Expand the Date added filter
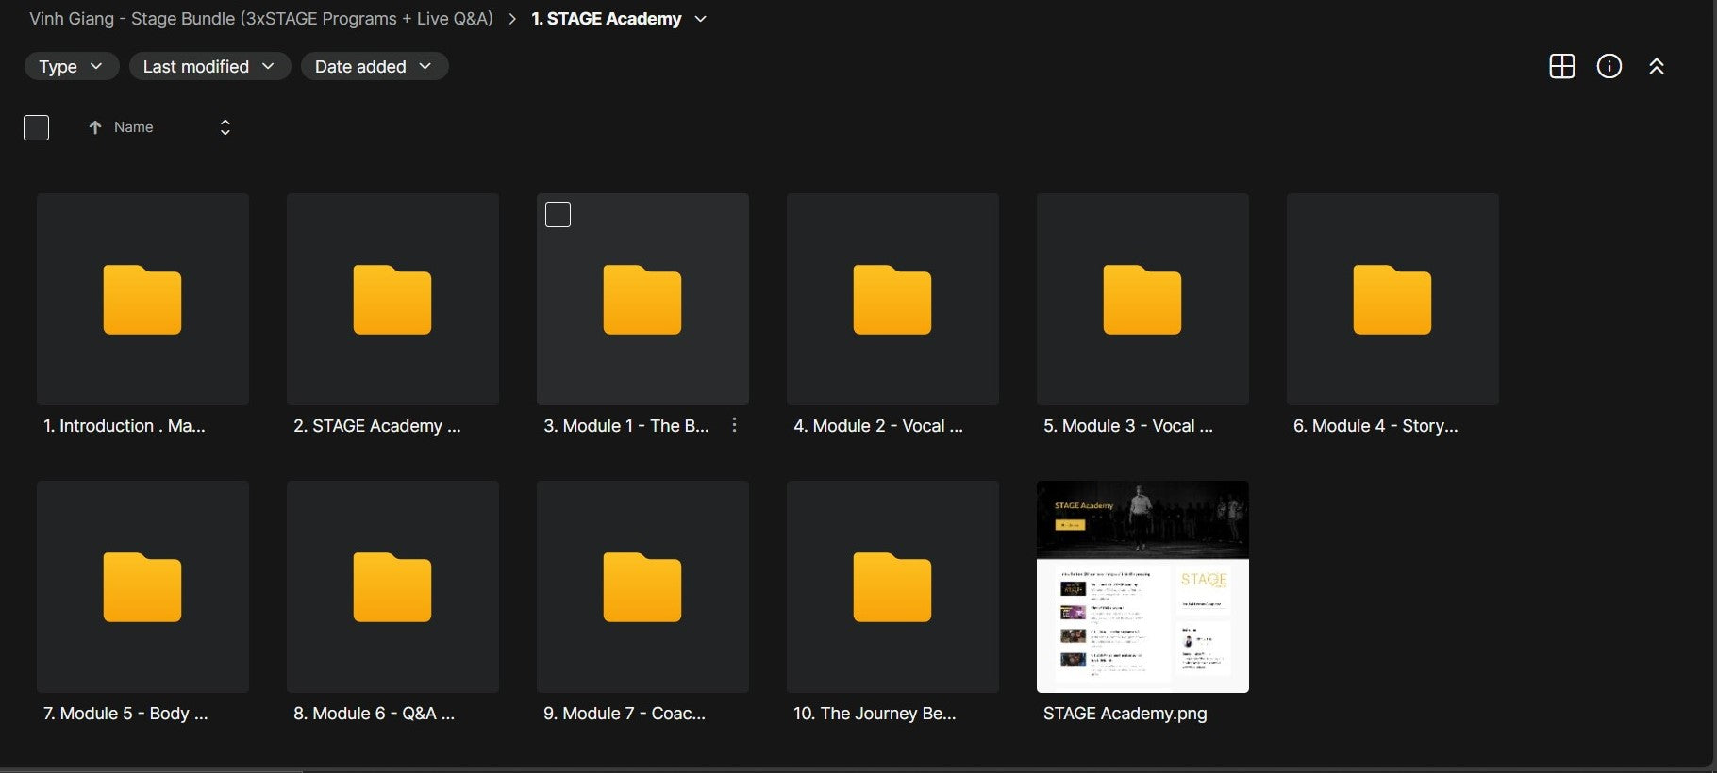The image size is (1717, 773). (x=374, y=66)
